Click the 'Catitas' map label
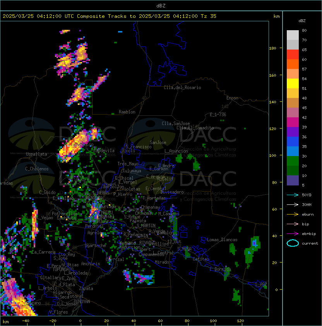Viewport: 322px width, 326px height. click(x=201, y=259)
